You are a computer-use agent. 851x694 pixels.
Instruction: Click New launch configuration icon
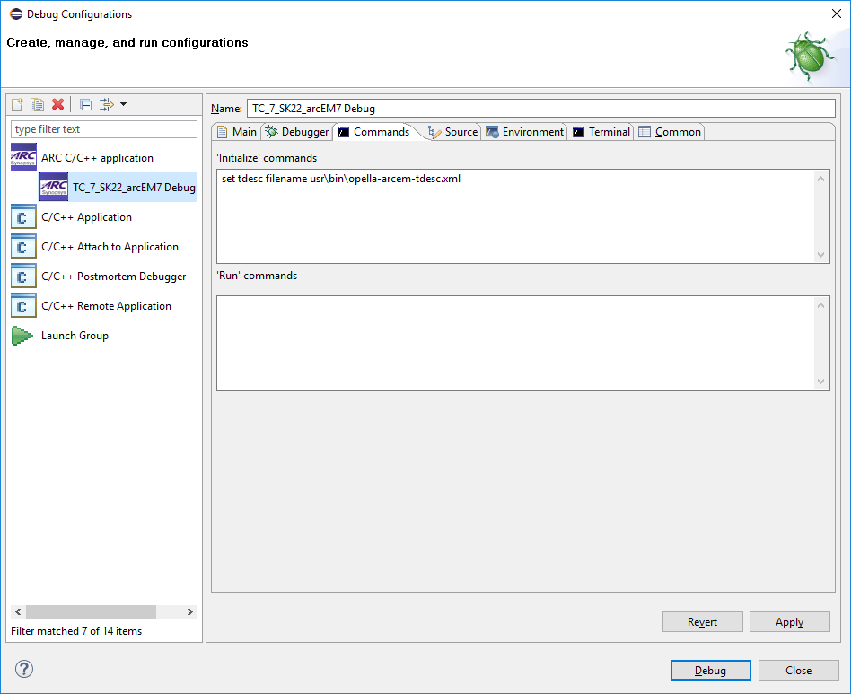coord(17,104)
